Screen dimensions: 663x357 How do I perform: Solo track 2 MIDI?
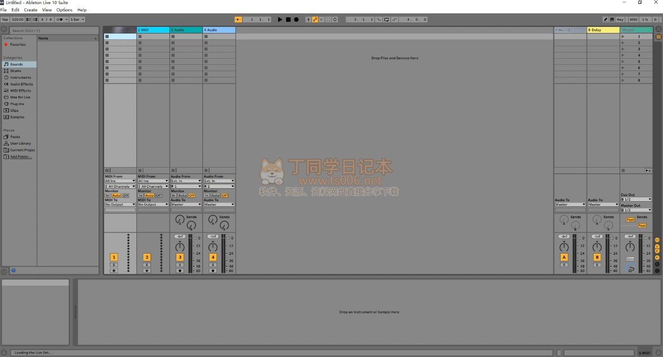coord(147,265)
